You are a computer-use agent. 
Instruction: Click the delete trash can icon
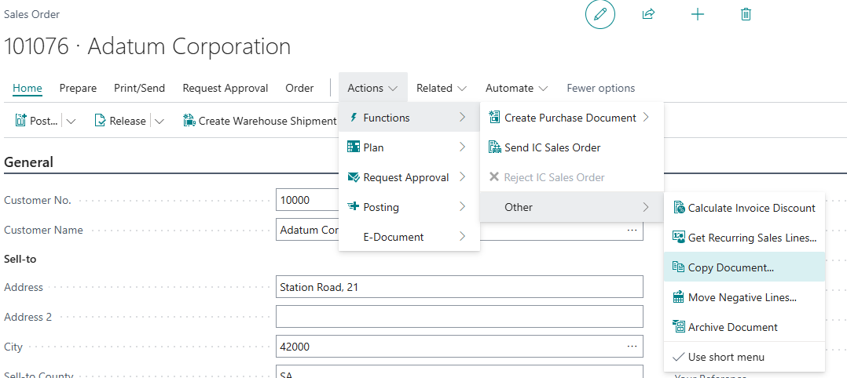746,14
